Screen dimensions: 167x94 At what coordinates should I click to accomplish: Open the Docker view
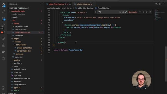pos(3,52)
